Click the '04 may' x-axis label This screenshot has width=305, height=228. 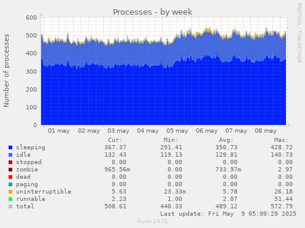pyautogui.click(x=148, y=131)
